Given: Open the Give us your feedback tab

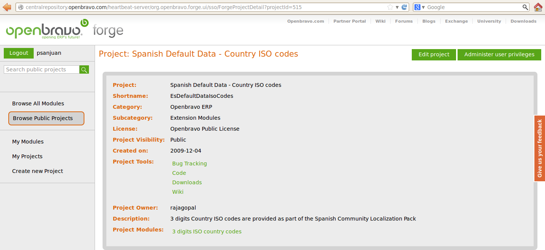Looking at the screenshot, I should point(539,148).
